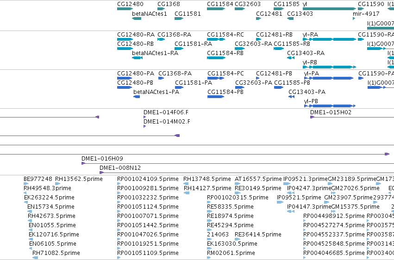Screen dimensions: 394x260
Task: Click the yl-RB transcript model
Action: pos(330,67)
